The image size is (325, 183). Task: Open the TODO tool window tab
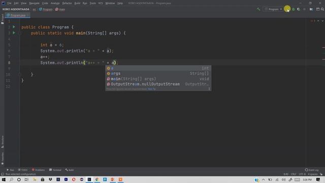point(23,170)
